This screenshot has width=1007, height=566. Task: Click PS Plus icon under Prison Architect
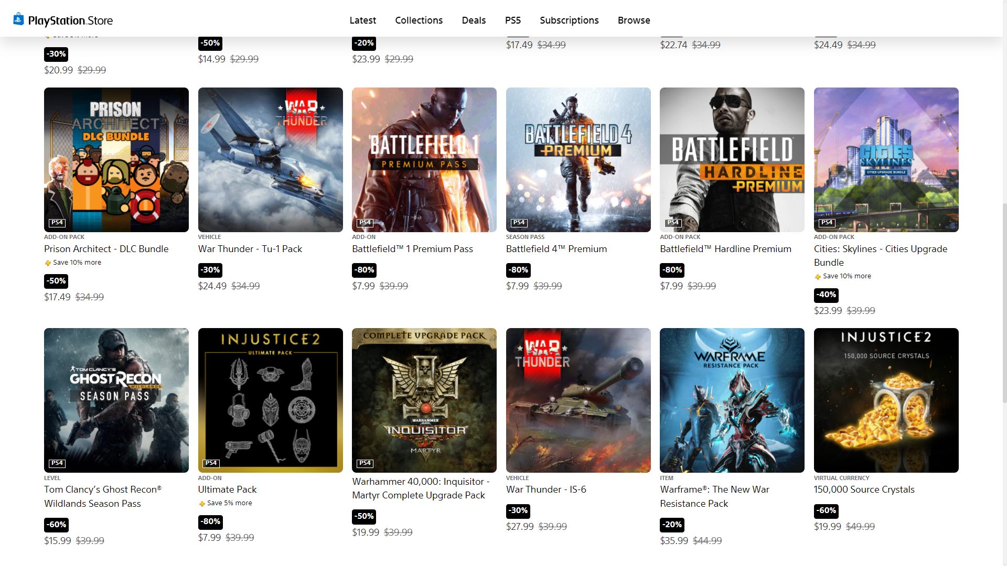pyautogui.click(x=48, y=263)
